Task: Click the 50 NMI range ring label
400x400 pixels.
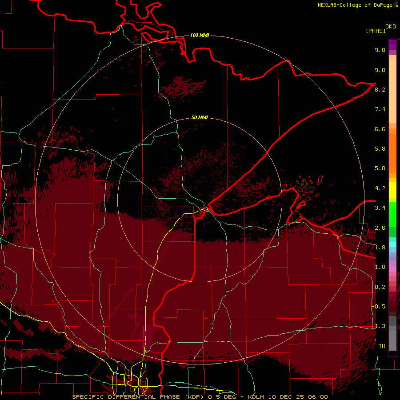Action: 200,118
